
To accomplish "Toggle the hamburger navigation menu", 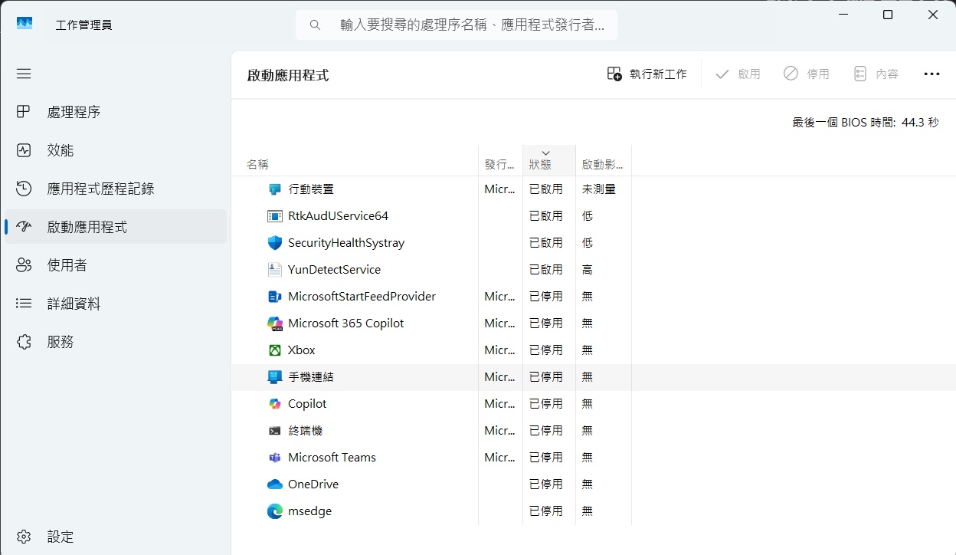I will point(24,74).
